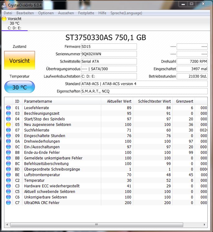Click status dot of Befehlszeitüberschreitung row
Viewport: 213px width, 232px height.
pos(8,163)
